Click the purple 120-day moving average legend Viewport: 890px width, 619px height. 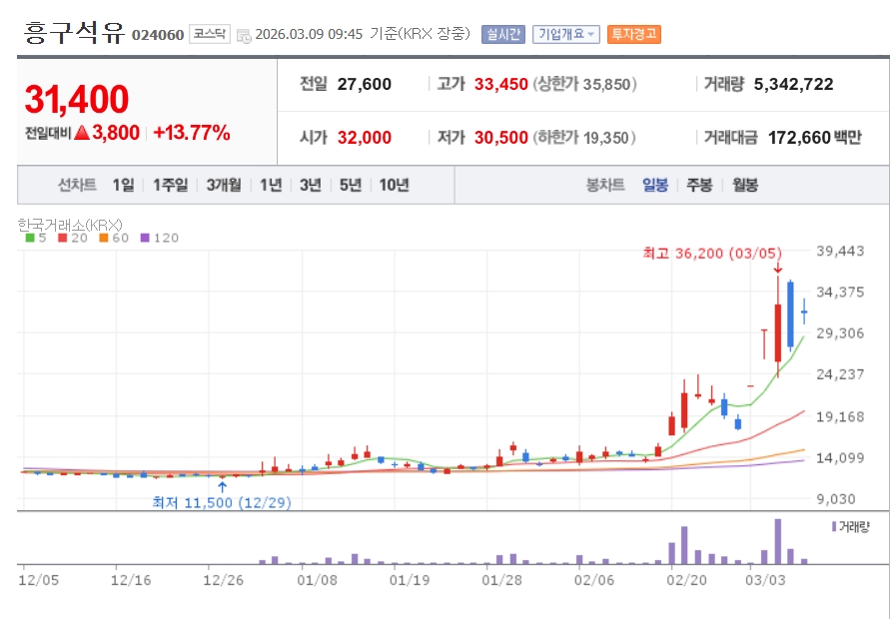160,238
